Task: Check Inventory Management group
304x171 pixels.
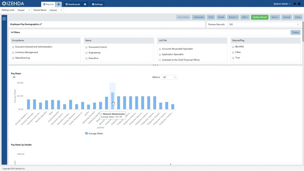Action: pyautogui.click(x=13, y=53)
